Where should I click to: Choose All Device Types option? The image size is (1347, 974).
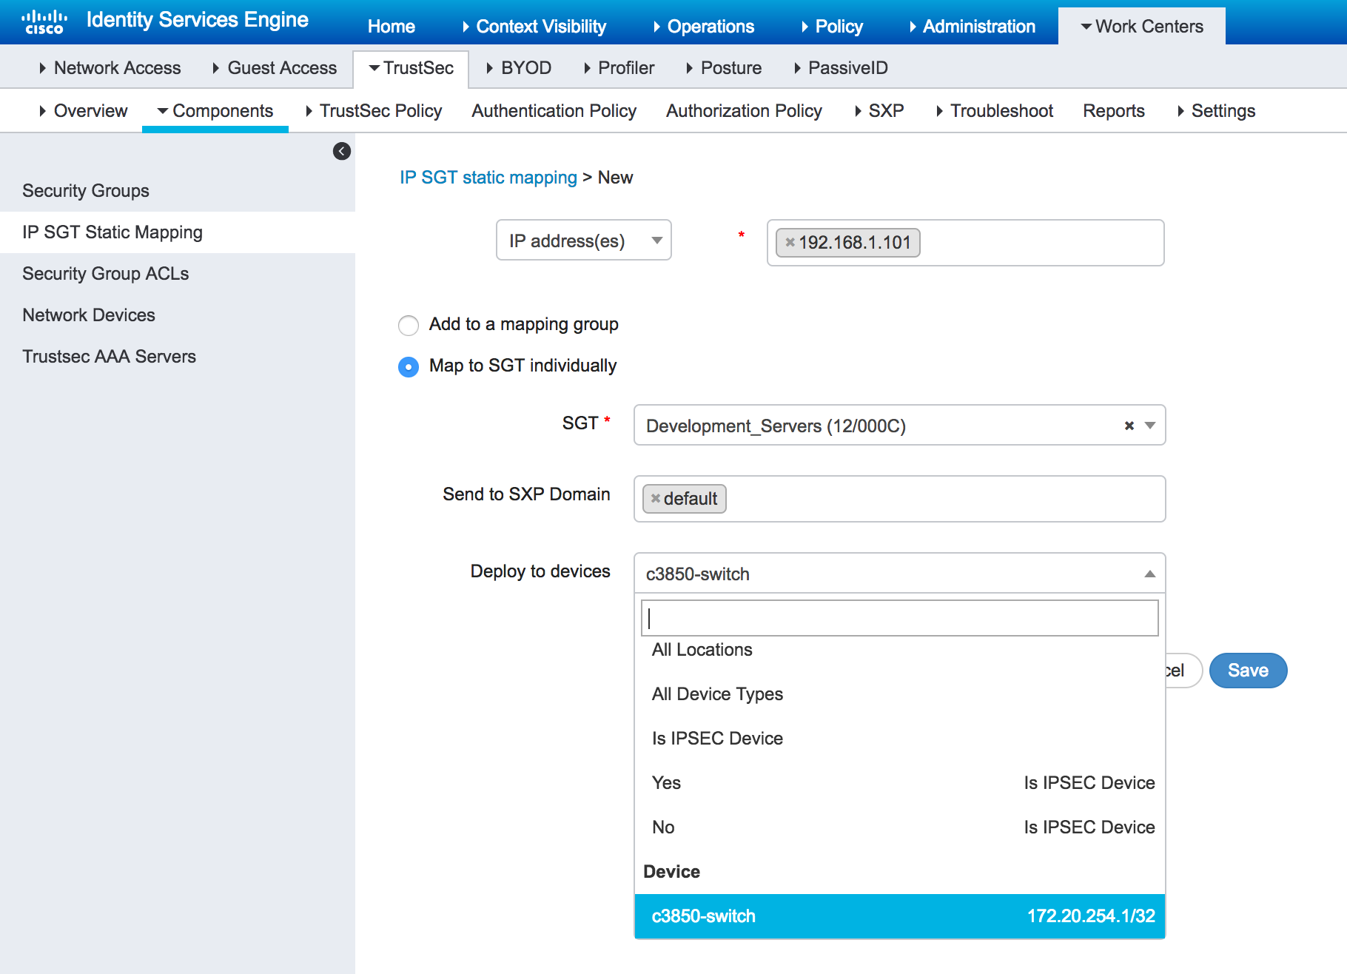(x=899, y=694)
